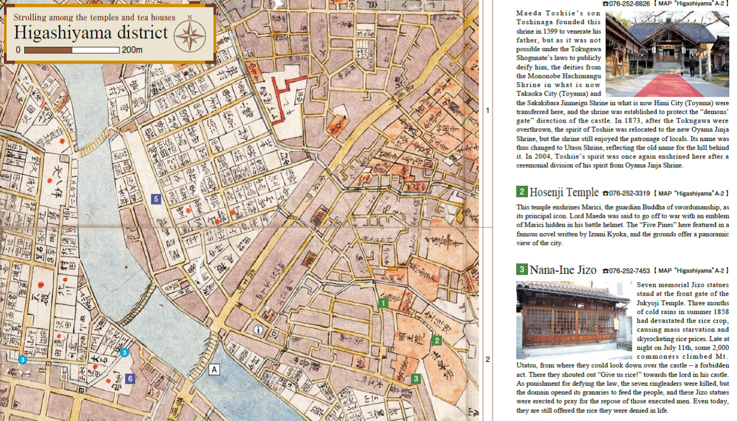Image resolution: width=737 pixels, height=421 pixels.
Task: Click the 'Hosenji Temple' heading
Action: (564, 192)
